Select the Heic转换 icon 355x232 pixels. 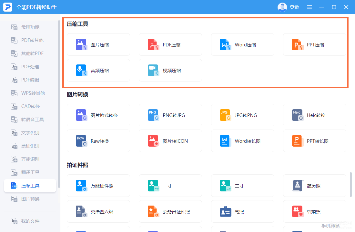[297, 115]
